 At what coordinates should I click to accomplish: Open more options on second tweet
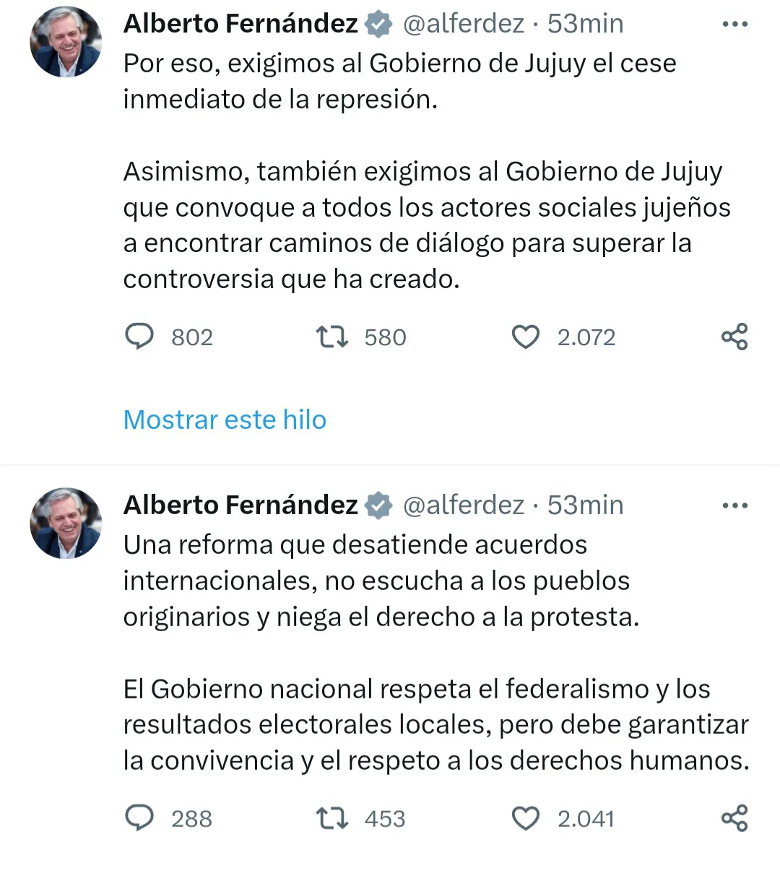click(x=734, y=506)
